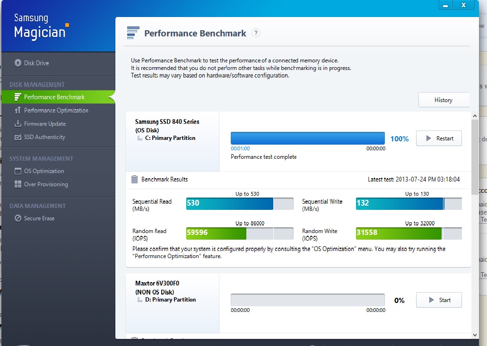Click the Benchmark Results clipboard icon
Viewport: 487px width, 346px height.
click(134, 179)
